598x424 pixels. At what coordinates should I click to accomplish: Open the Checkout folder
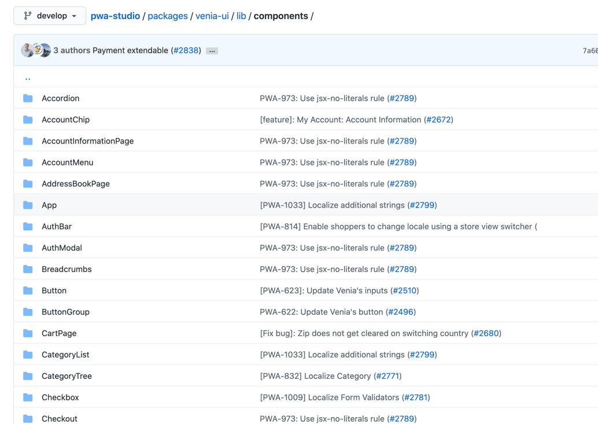click(x=60, y=419)
